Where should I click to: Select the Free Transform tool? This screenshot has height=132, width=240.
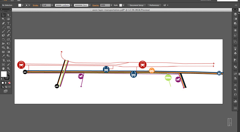click(9, 44)
